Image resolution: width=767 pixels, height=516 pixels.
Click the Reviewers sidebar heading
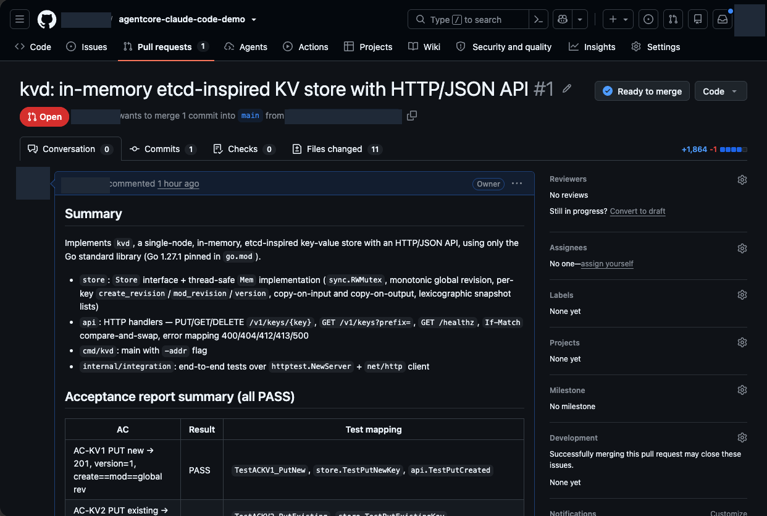(x=568, y=179)
